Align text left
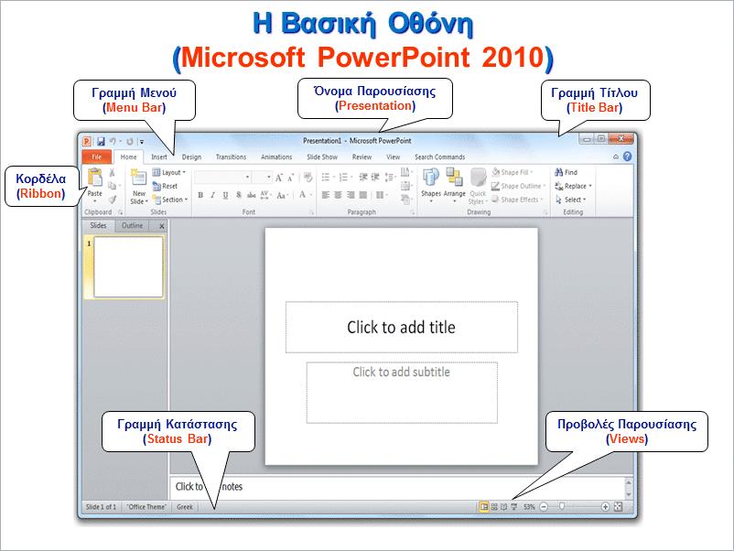Viewport: 734px width, 551px height. pos(326,195)
